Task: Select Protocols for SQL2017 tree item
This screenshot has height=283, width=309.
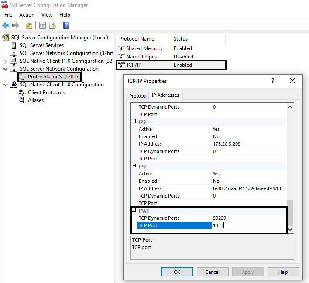Action: click(53, 77)
